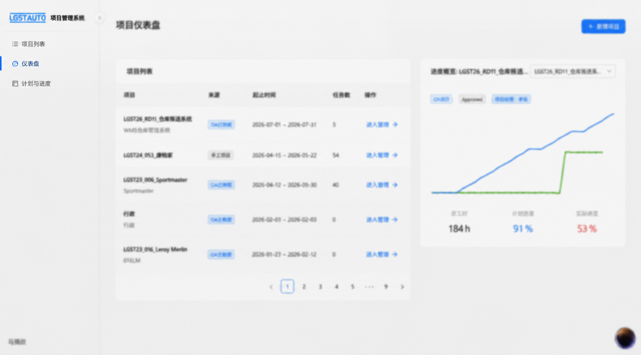Click the 91 % planned progress value
The image size is (641, 355).
pos(523,228)
